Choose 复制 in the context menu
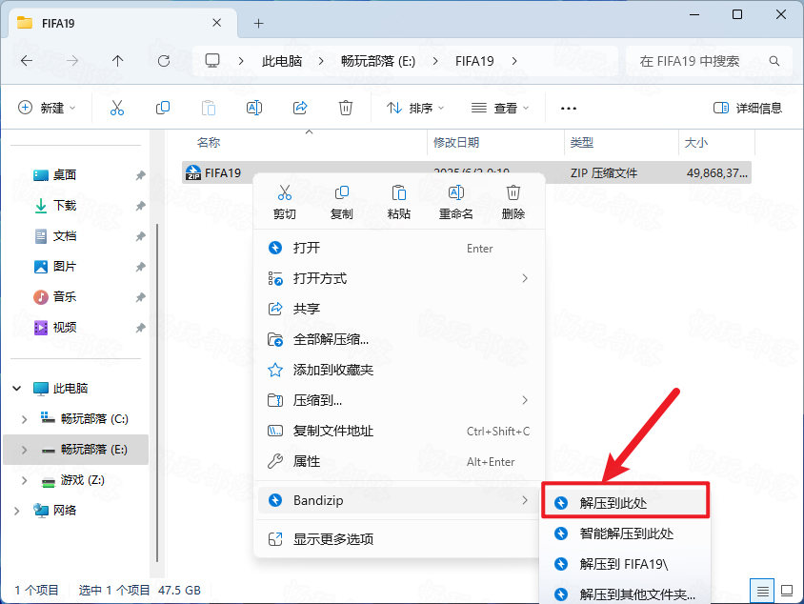 click(341, 202)
